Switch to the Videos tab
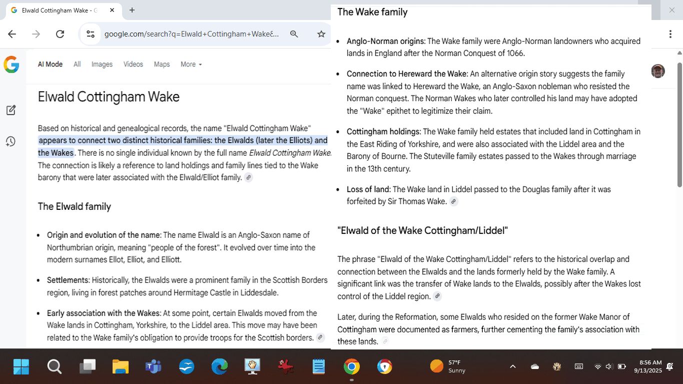Screen dimensions: 683x384 click(x=133, y=65)
